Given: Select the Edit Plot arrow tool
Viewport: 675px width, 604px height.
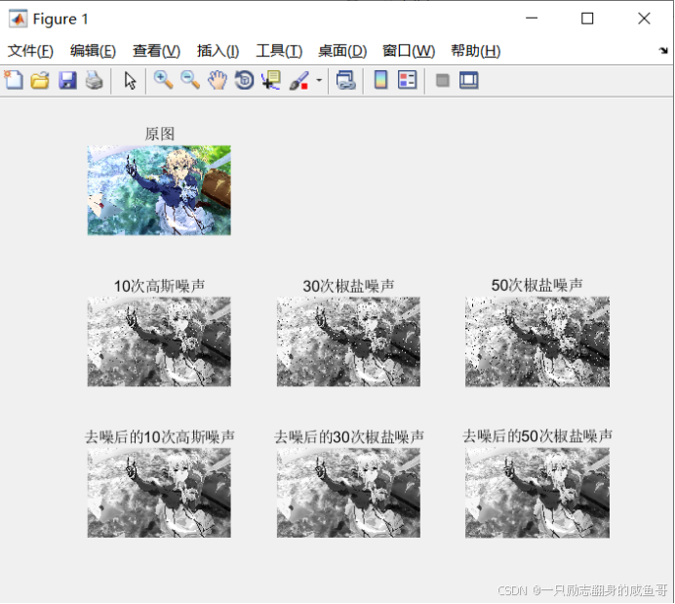Looking at the screenshot, I should 130,81.
